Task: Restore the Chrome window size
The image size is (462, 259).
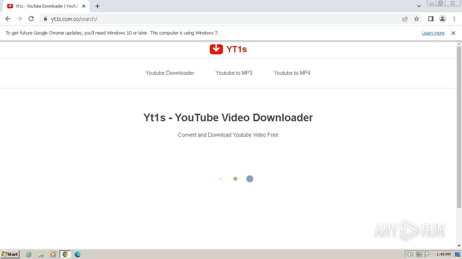Action: [441, 3]
